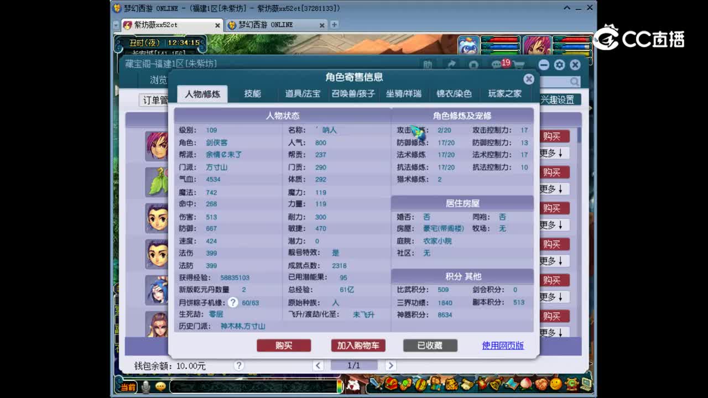
Task: Click the sword attack icon in bottom toolbar
Action: click(376, 384)
